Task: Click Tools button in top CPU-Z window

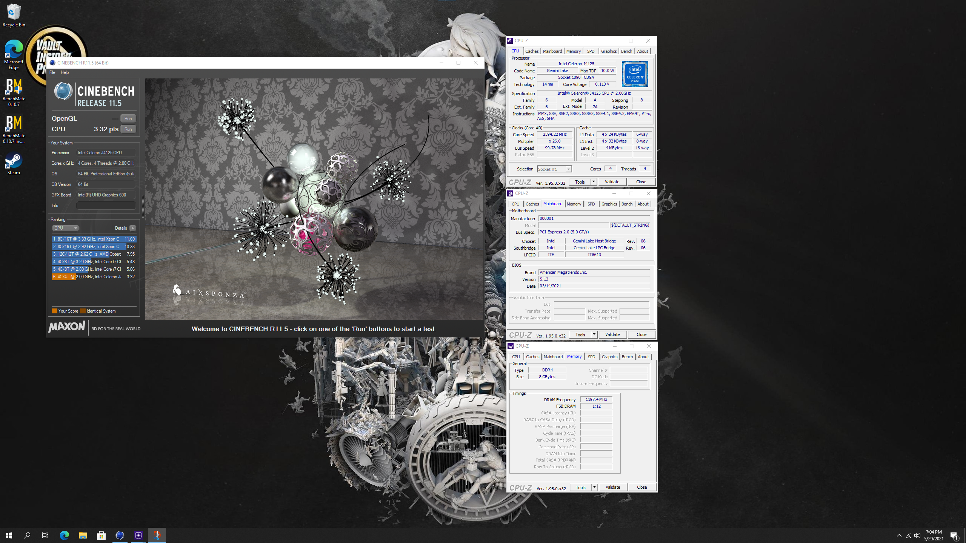Action: pos(580,182)
